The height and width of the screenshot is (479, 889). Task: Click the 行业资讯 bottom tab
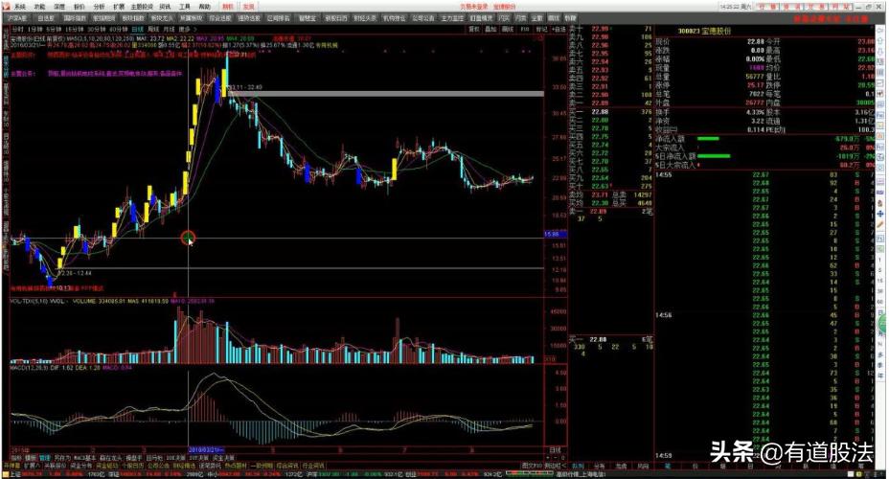point(314,466)
